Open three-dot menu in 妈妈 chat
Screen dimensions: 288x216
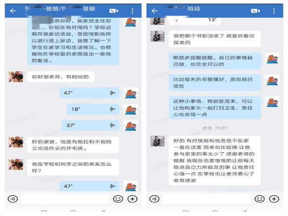(x=274, y=11)
